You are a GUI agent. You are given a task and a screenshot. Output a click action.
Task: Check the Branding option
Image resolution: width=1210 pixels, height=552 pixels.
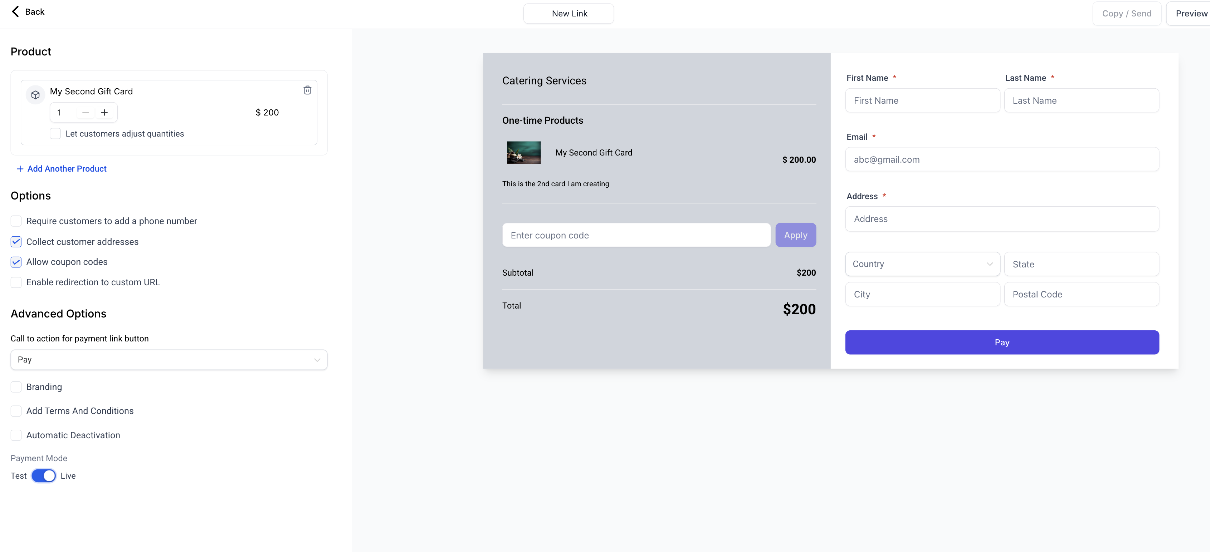point(16,387)
